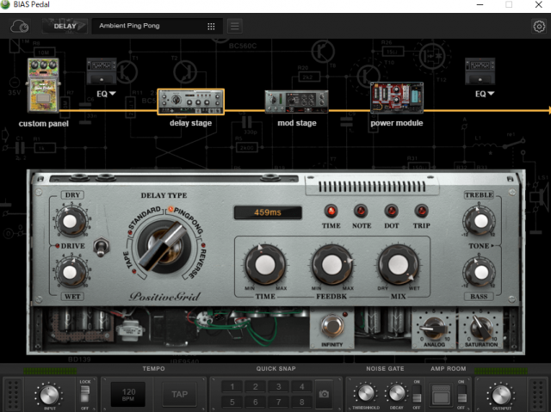Click the noise gate DECAY knob
Viewport: 551px width, 412px height.
point(396,393)
